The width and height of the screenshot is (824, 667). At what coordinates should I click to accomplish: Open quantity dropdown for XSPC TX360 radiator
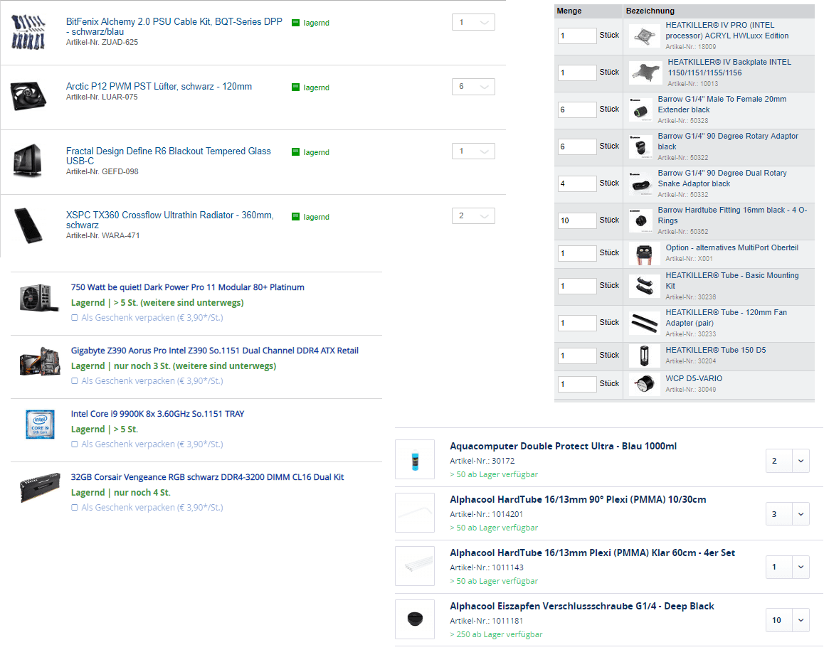(473, 216)
